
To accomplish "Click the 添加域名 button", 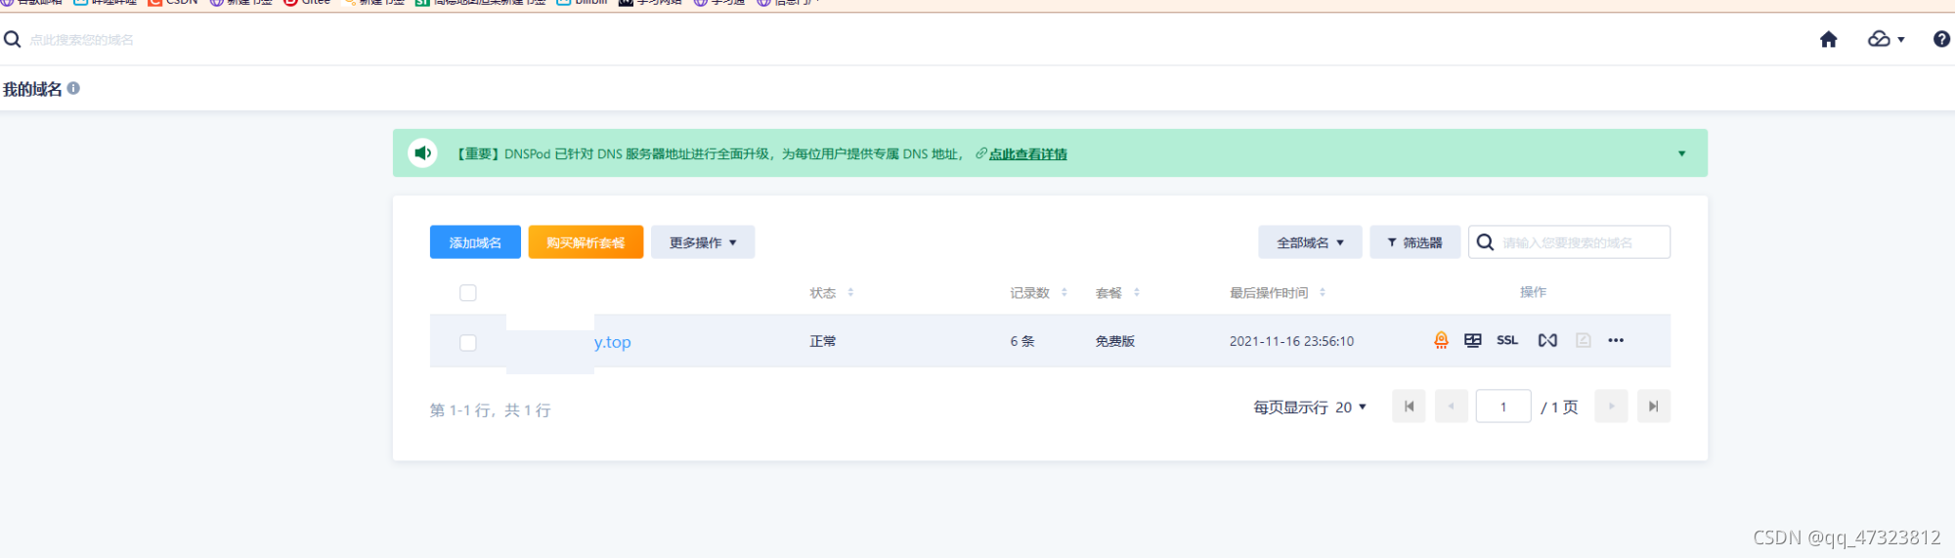I will pyautogui.click(x=475, y=242).
